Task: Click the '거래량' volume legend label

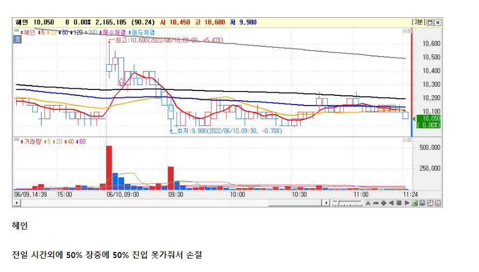Action: 31,142
